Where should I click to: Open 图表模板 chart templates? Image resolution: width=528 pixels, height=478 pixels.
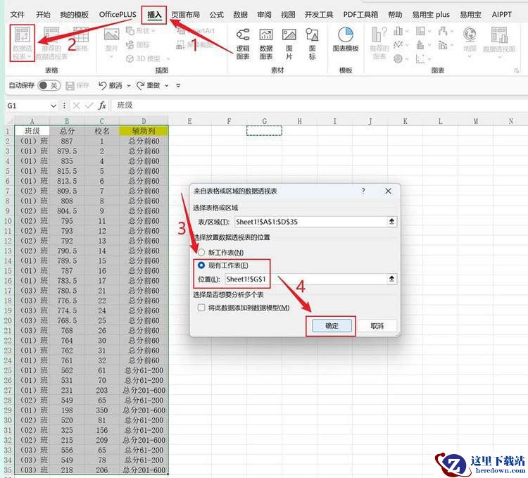[346, 39]
